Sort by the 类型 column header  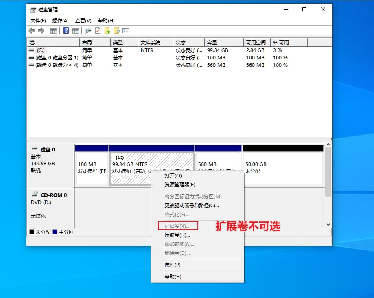point(124,42)
